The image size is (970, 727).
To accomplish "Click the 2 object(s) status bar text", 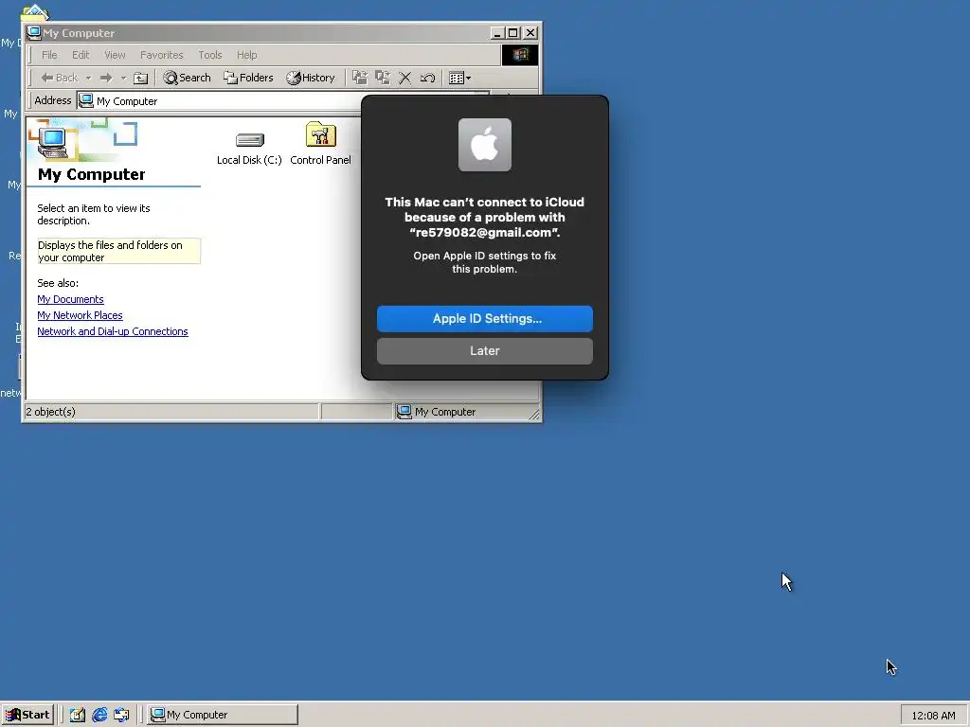I will click(51, 412).
